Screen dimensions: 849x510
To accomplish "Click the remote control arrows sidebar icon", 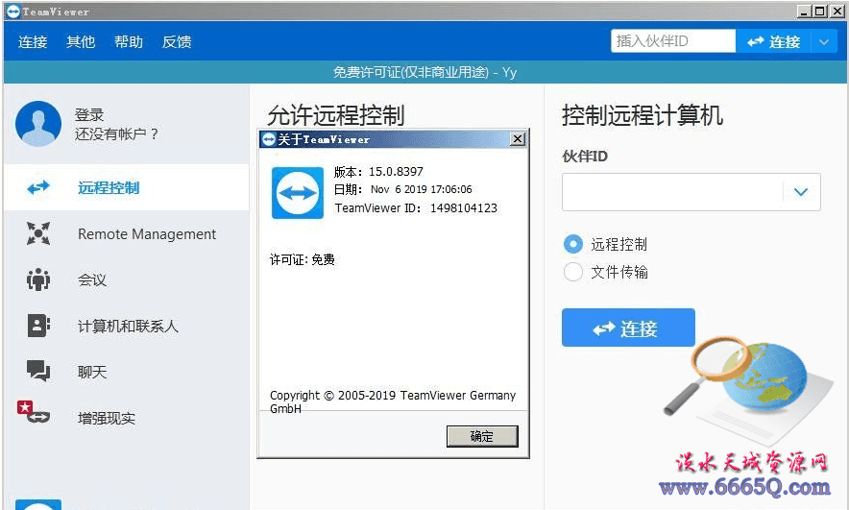I will tap(38, 188).
